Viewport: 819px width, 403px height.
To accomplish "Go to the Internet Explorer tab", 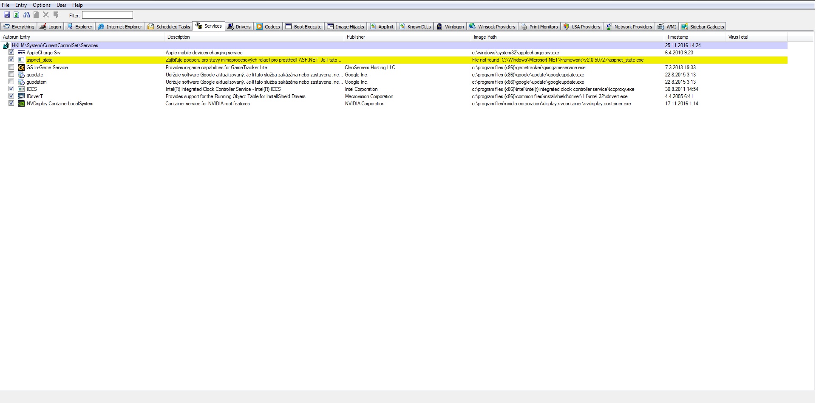I will [120, 27].
